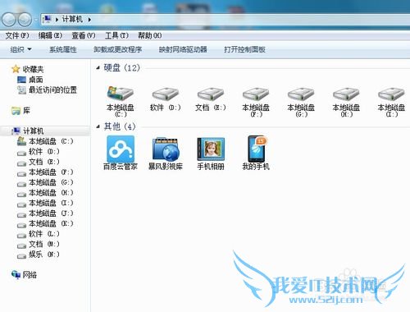Expand address bar arrow before 计算机
This screenshot has height=312, width=410.
tap(57, 20)
